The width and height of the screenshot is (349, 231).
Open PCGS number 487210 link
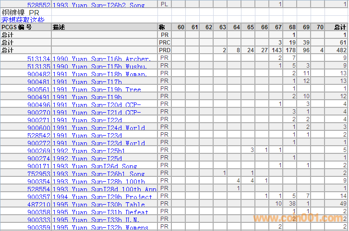[x=39, y=205]
